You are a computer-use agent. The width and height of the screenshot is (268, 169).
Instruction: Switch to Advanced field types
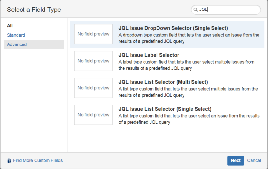[x=17, y=44]
